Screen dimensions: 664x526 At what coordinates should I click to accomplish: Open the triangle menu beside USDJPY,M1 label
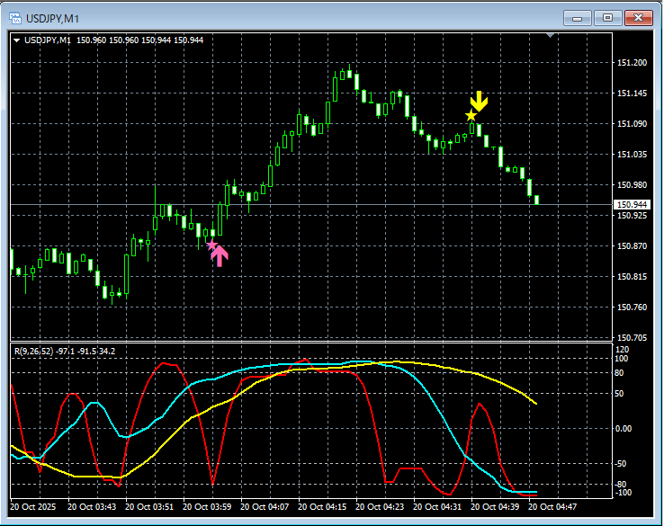tap(17, 40)
